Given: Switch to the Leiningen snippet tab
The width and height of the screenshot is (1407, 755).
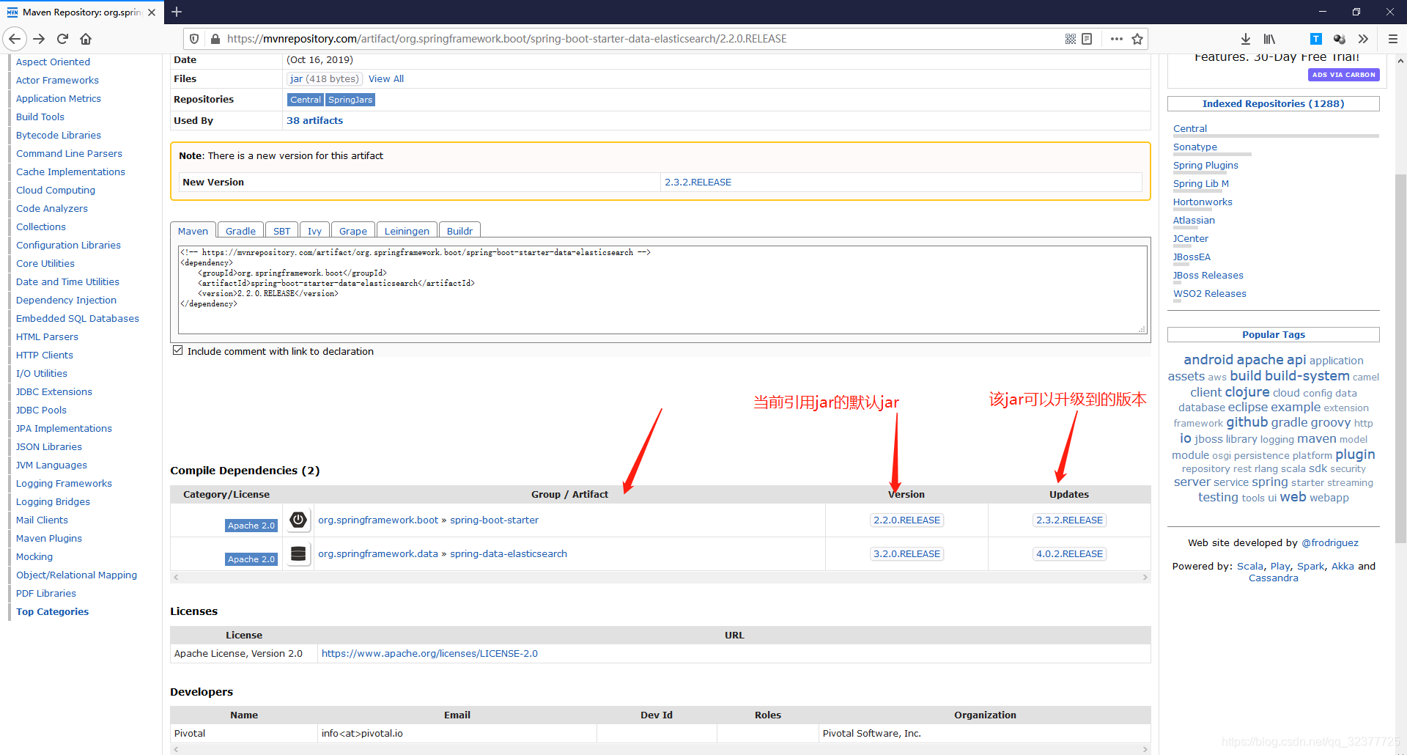Looking at the screenshot, I should 407,231.
